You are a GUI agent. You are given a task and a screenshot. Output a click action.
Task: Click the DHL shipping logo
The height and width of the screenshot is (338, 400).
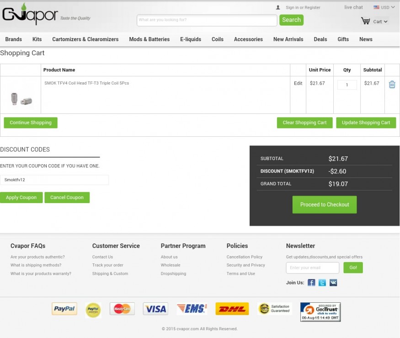point(232,309)
